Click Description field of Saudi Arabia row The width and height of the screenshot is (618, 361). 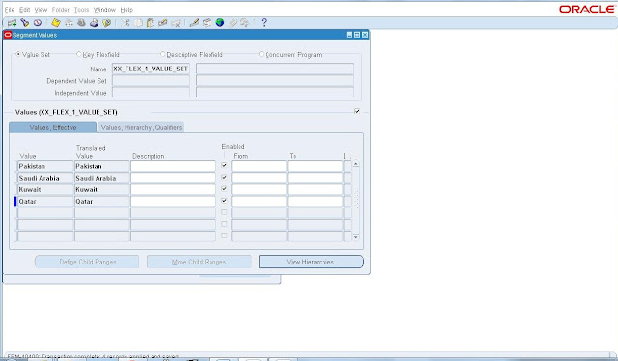(173, 178)
